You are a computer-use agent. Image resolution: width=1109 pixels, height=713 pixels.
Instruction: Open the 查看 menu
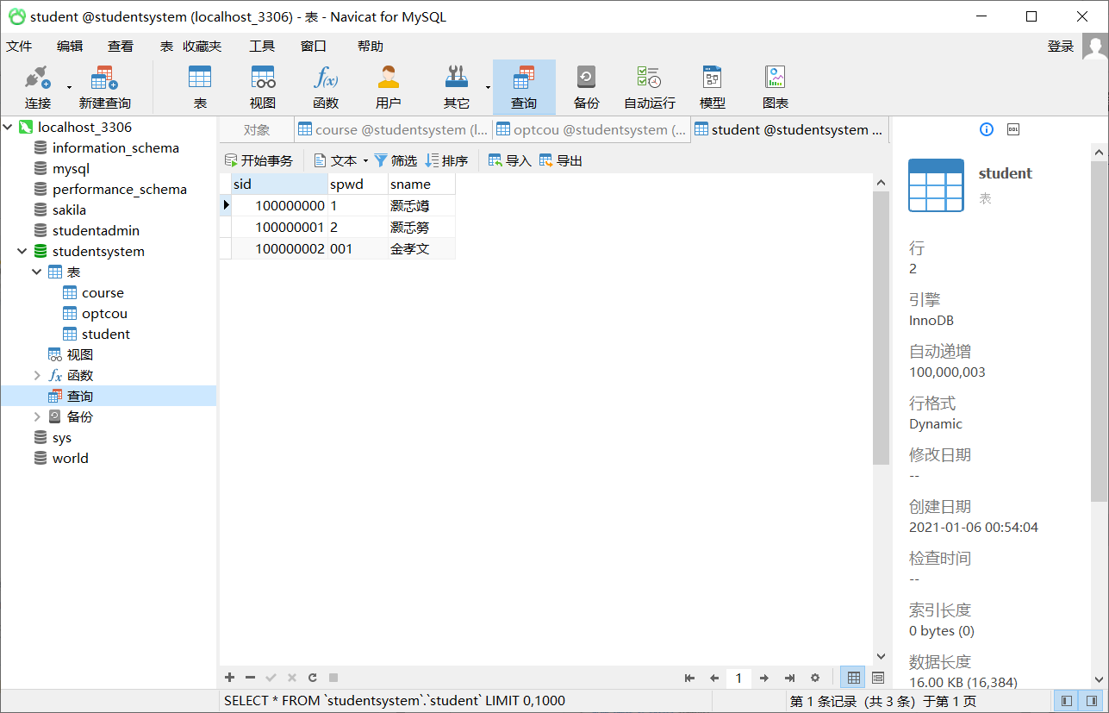click(x=121, y=47)
